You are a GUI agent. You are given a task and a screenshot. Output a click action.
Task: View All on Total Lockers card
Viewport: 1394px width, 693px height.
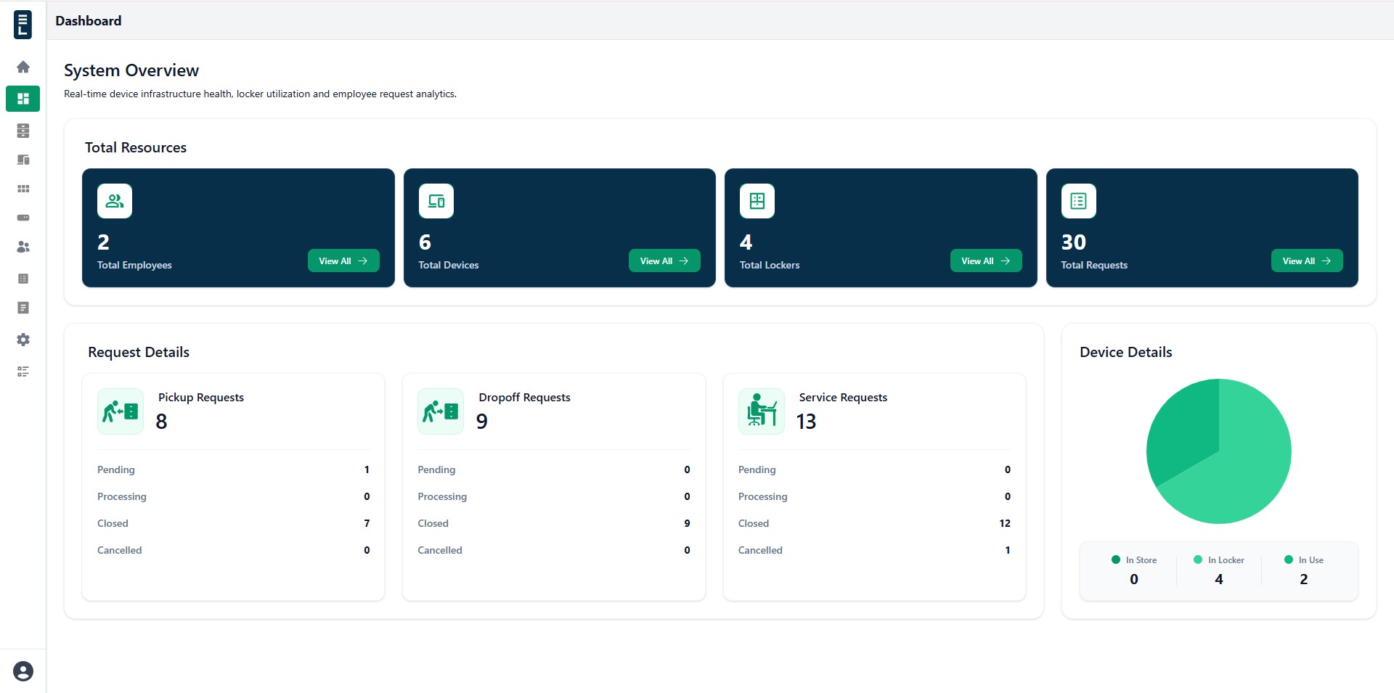pos(986,261)
